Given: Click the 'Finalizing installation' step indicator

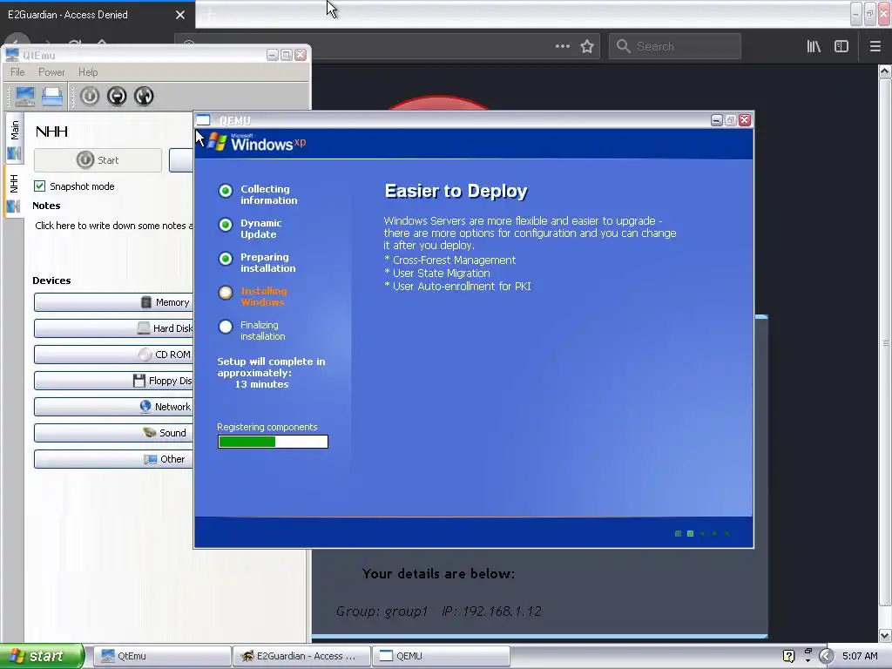Looking at the screenshot, I should (x=226, y=327).
